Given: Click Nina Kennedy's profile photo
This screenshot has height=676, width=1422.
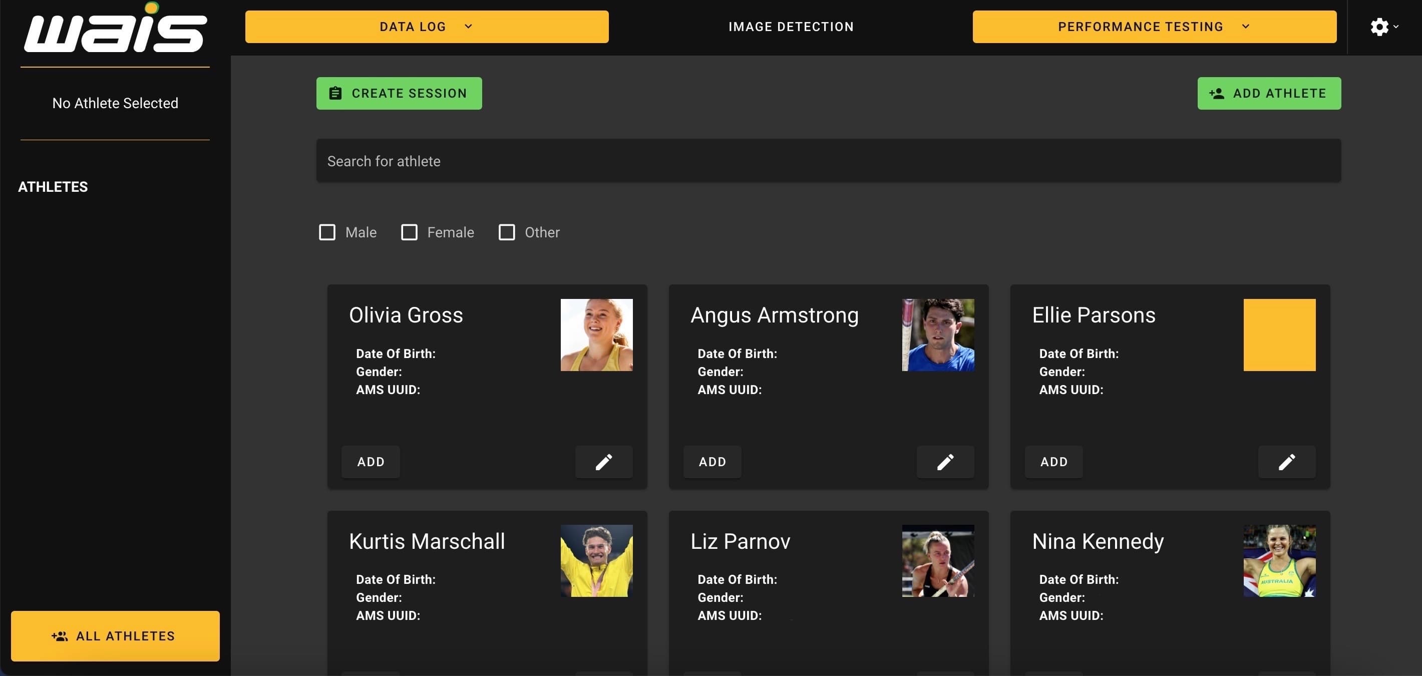Looking at the screenshot, I should [1279, 561].
